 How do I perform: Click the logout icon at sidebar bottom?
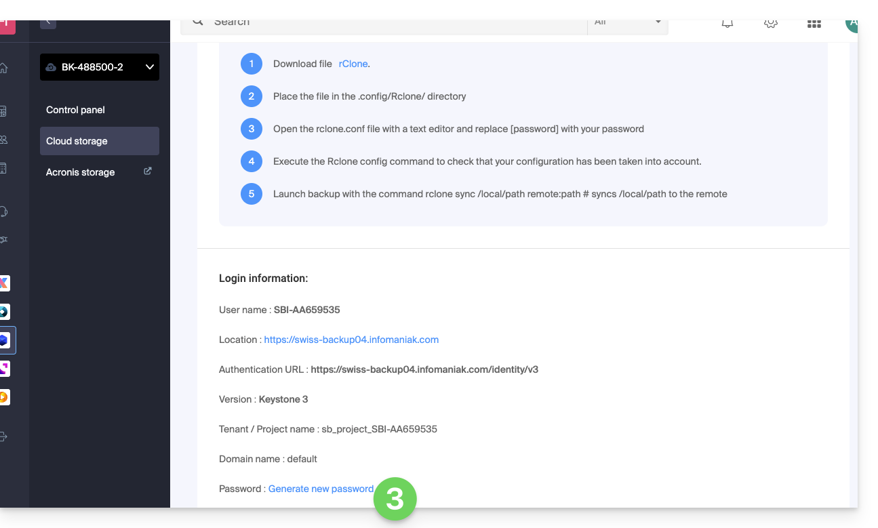4,437
